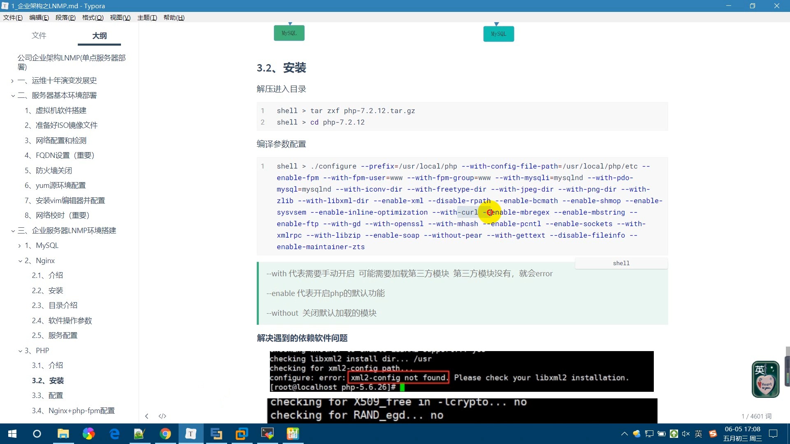The image size is (790, 444).
Task: Click the Sogou input icon in system tray
Action: pos(713,434)
